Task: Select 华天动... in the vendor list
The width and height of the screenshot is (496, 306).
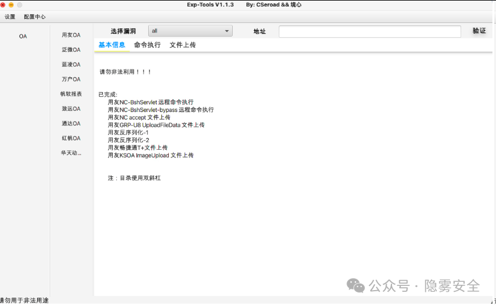Action: click(71, 153)
